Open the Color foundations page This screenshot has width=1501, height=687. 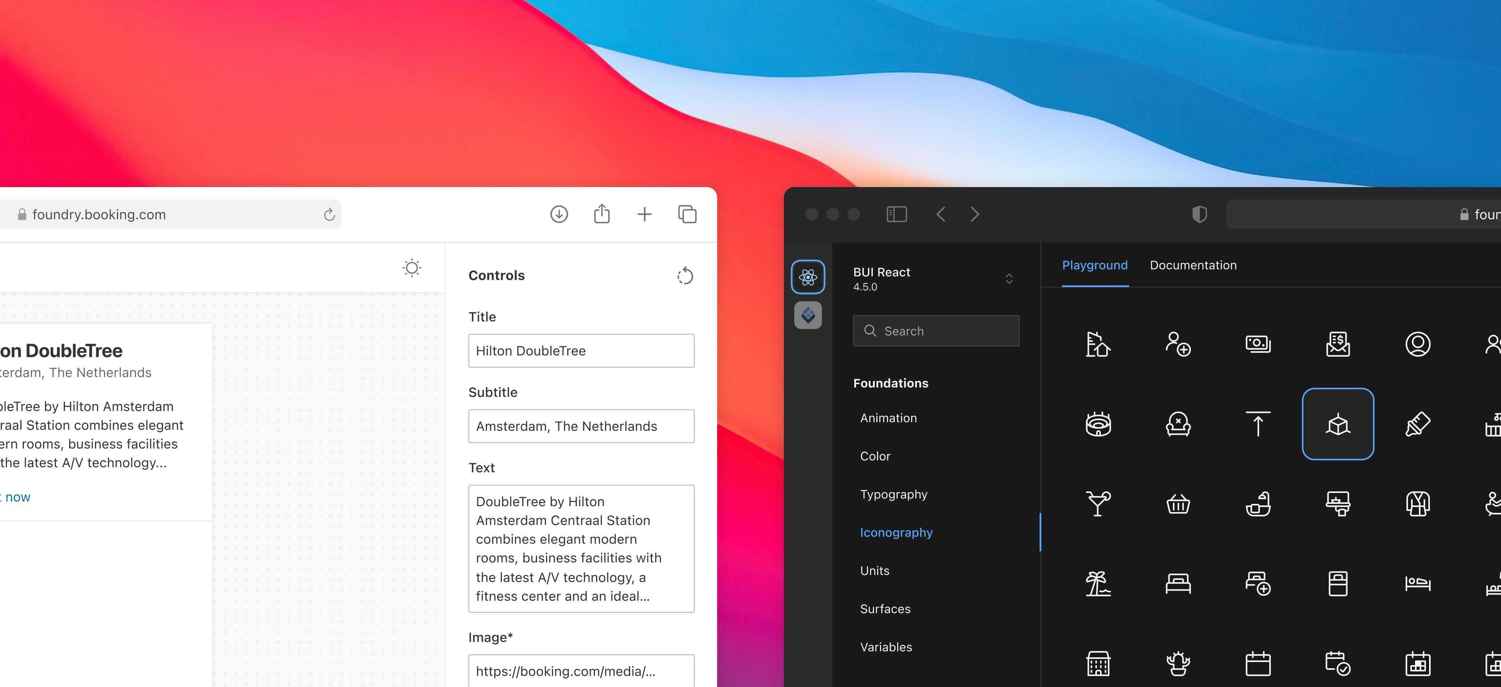[x=875, y=457]
